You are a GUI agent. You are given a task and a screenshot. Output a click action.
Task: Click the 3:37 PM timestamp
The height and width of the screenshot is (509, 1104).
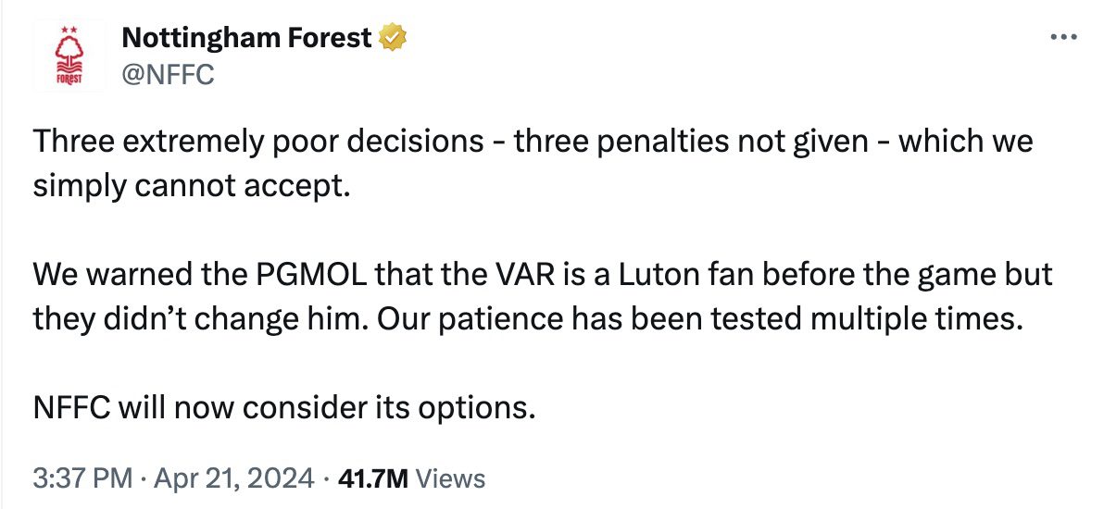pos(82,478)
